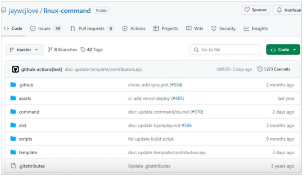Open pull request link #570
The image size is (304, 177).
197,112
